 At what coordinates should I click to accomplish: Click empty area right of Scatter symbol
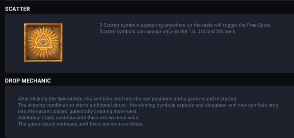(x=81, y=43)
